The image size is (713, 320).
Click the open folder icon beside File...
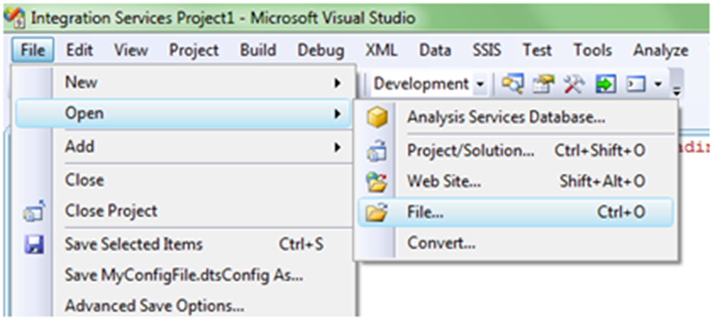click(377, 214)
